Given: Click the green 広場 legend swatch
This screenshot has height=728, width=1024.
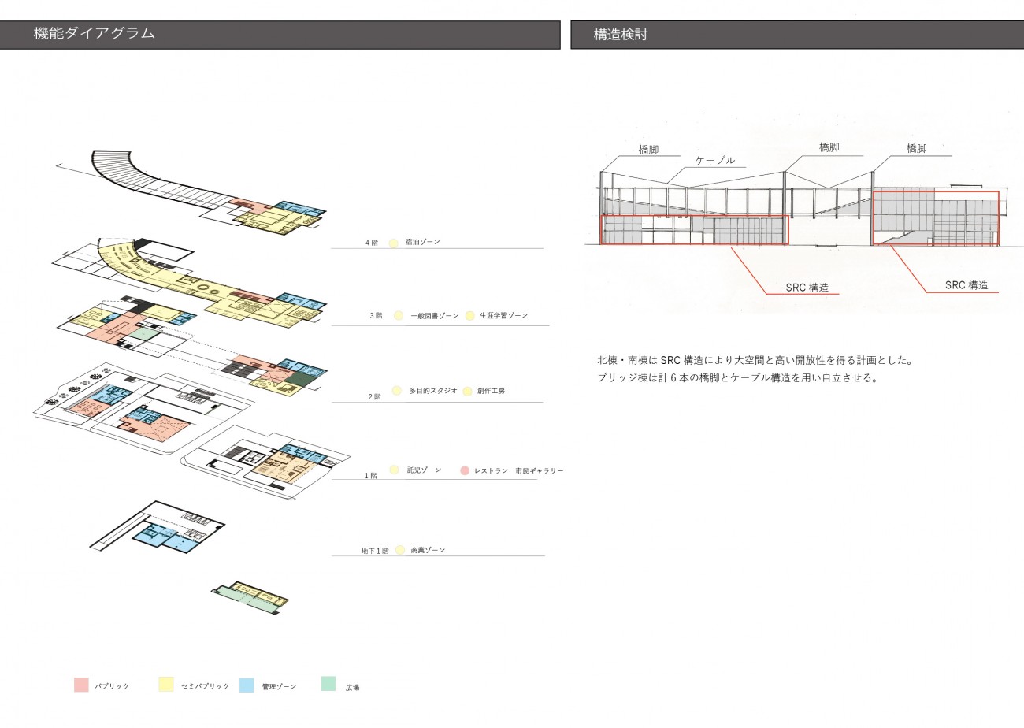Looking at the screenshot, I should (328, 684).
